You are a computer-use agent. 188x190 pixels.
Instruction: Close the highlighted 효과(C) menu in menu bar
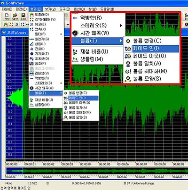(x=36, y=9)
